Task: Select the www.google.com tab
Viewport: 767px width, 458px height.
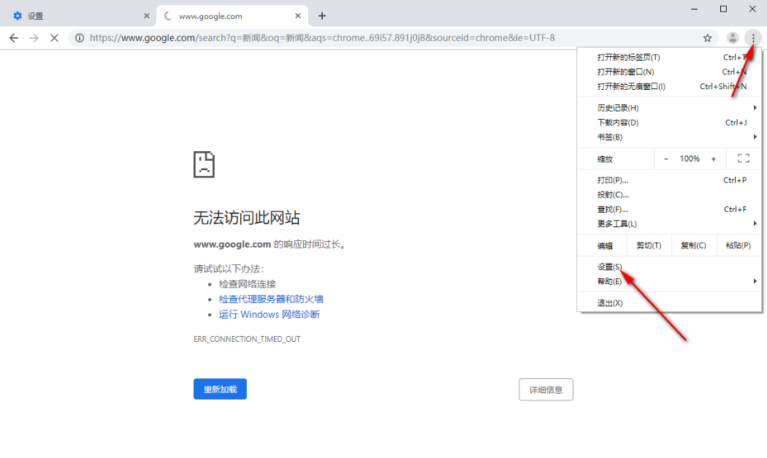Action: tap(232, 15)
